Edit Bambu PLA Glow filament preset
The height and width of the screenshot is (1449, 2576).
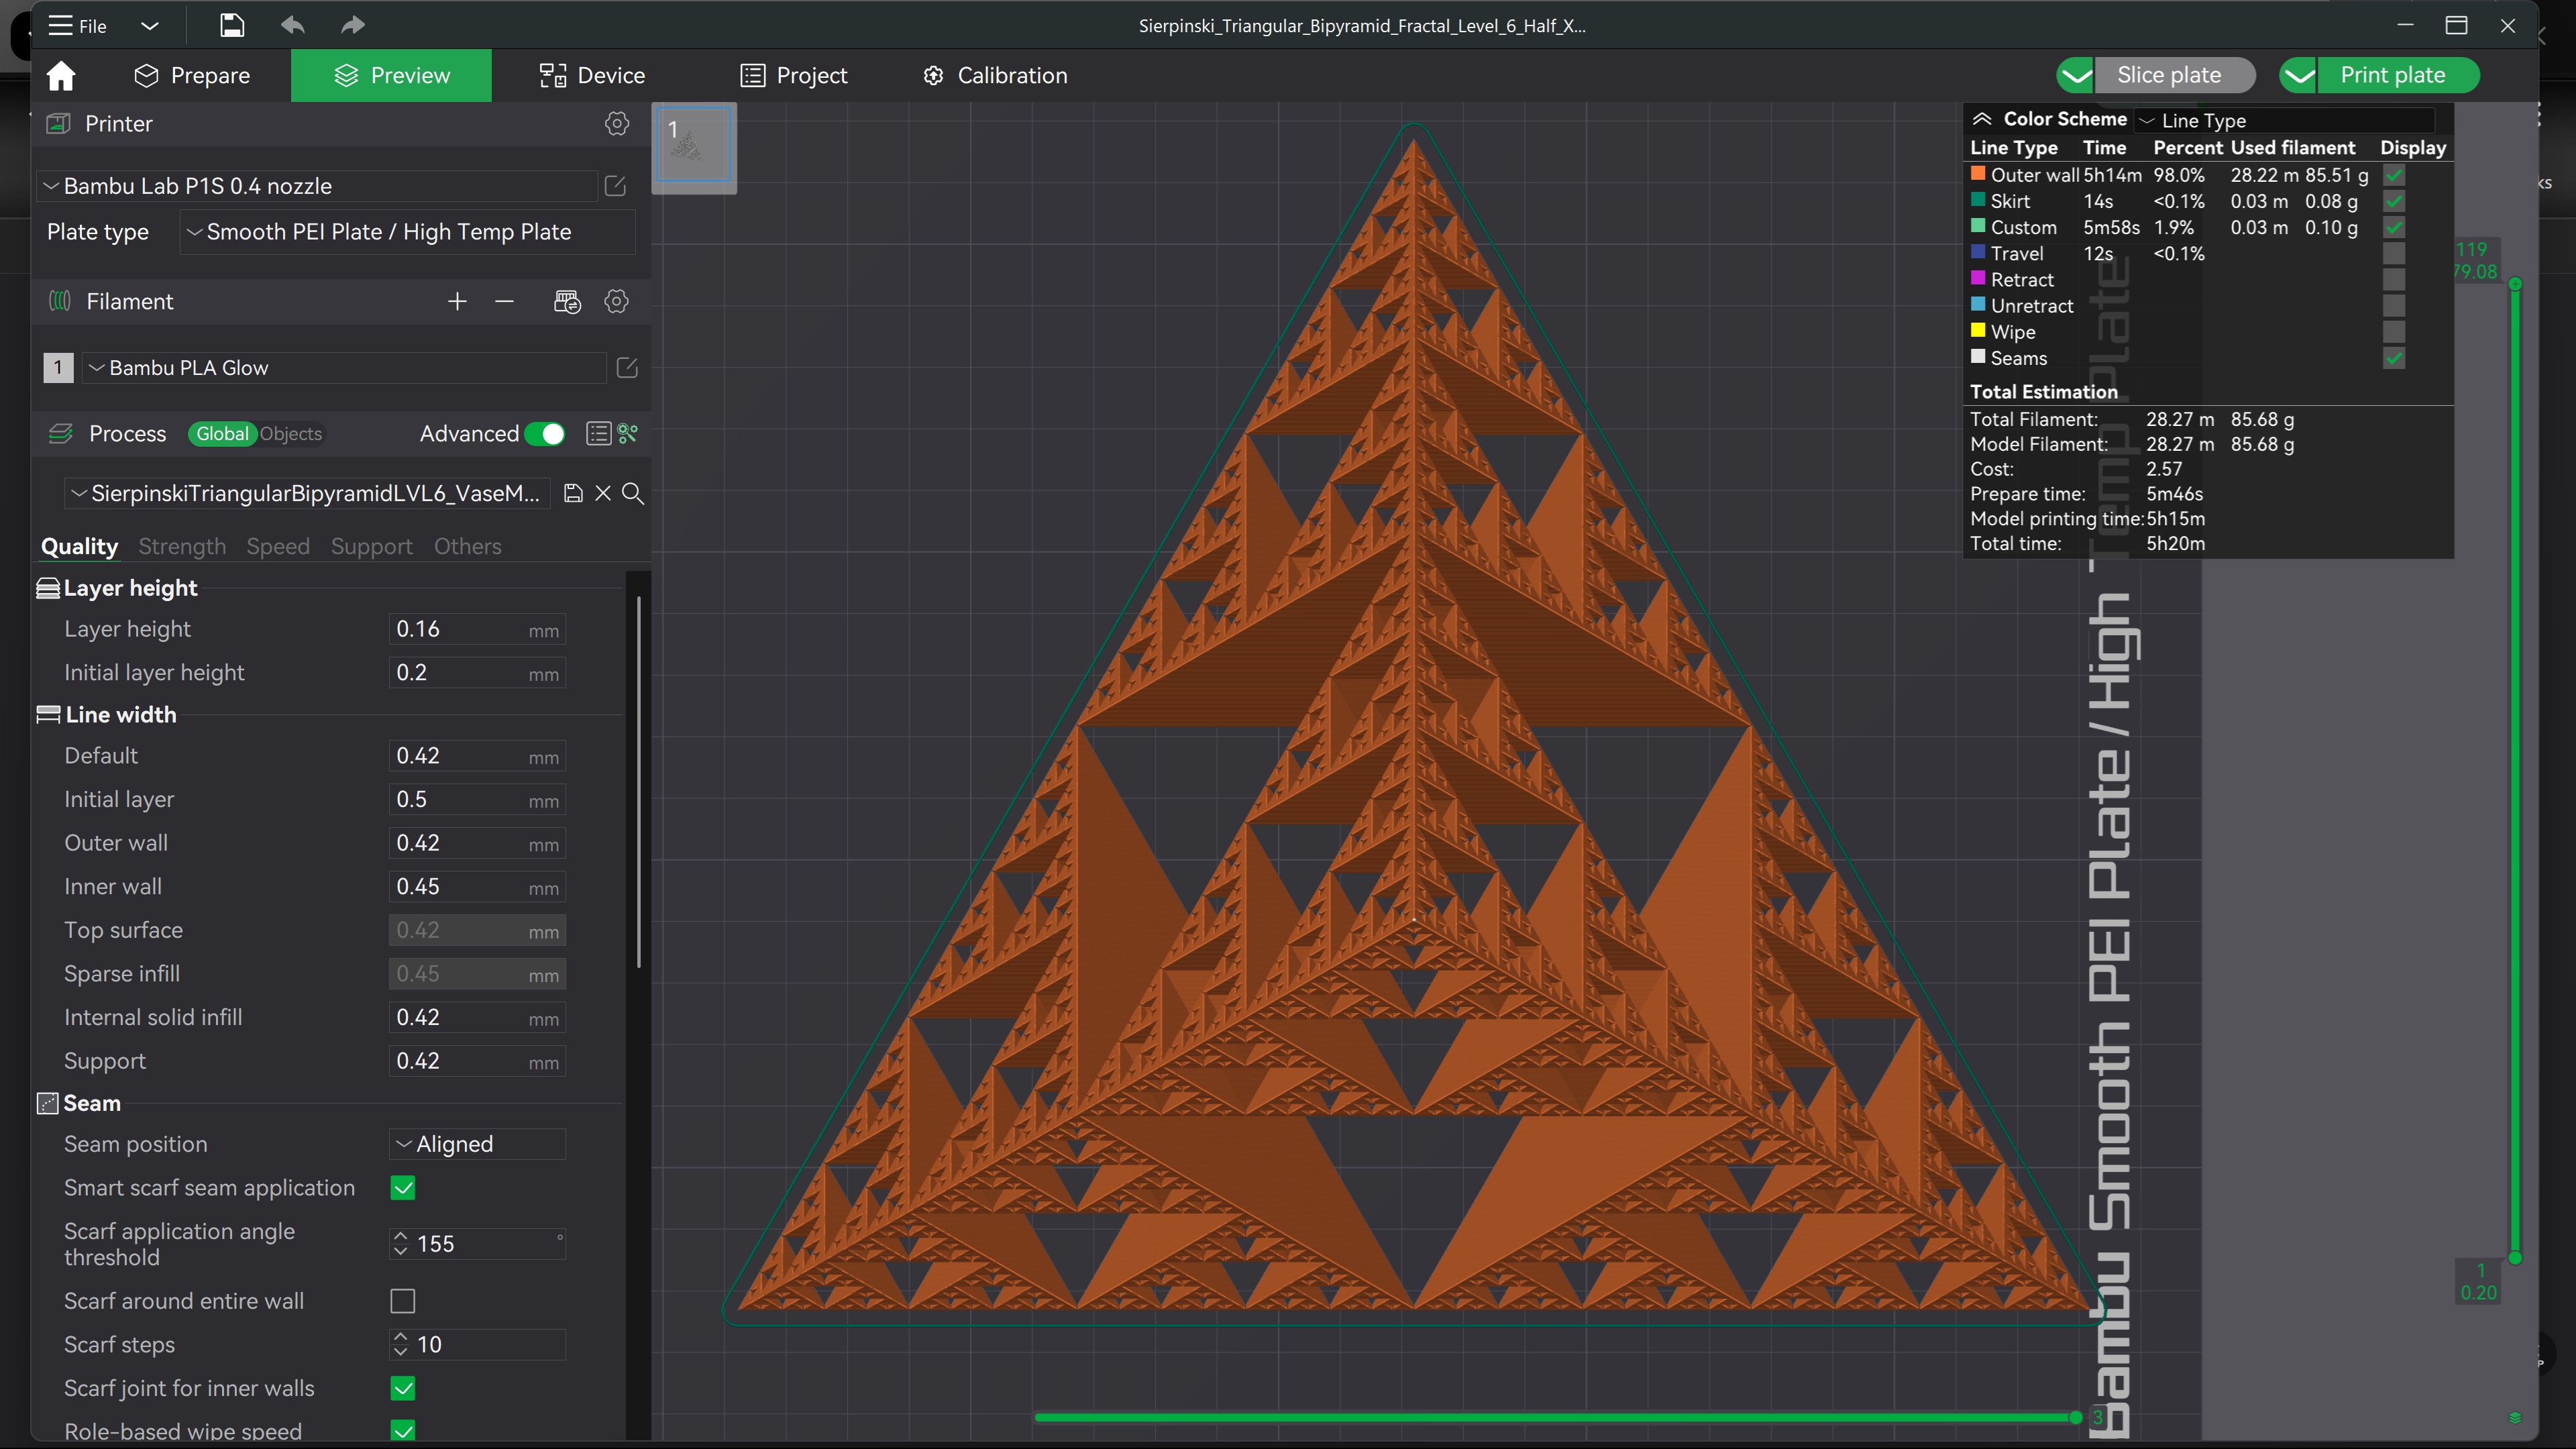(627, 367)
